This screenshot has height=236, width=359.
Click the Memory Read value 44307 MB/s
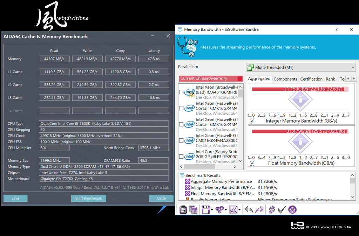tap(54, 59)
